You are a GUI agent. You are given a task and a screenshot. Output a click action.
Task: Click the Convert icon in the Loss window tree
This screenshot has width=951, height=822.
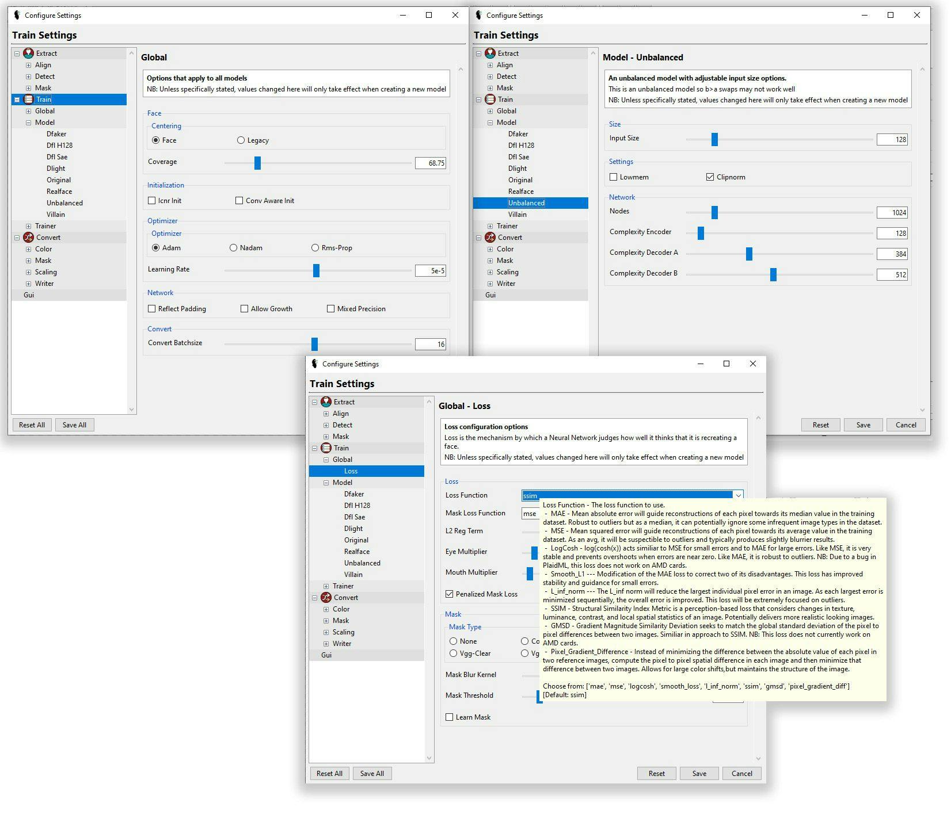pyautogui.click(x=326, y=598)
